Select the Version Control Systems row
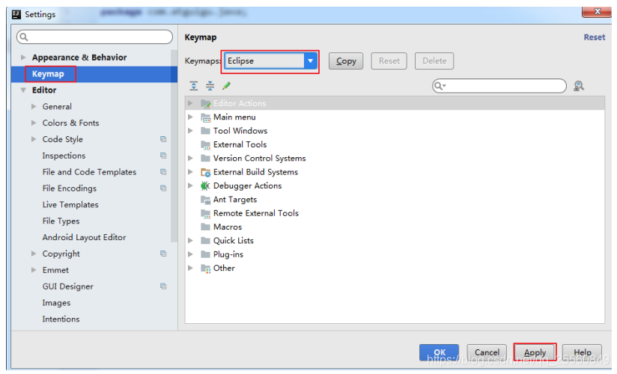Viewport: 617px width, 374px height. coord(395,159)
